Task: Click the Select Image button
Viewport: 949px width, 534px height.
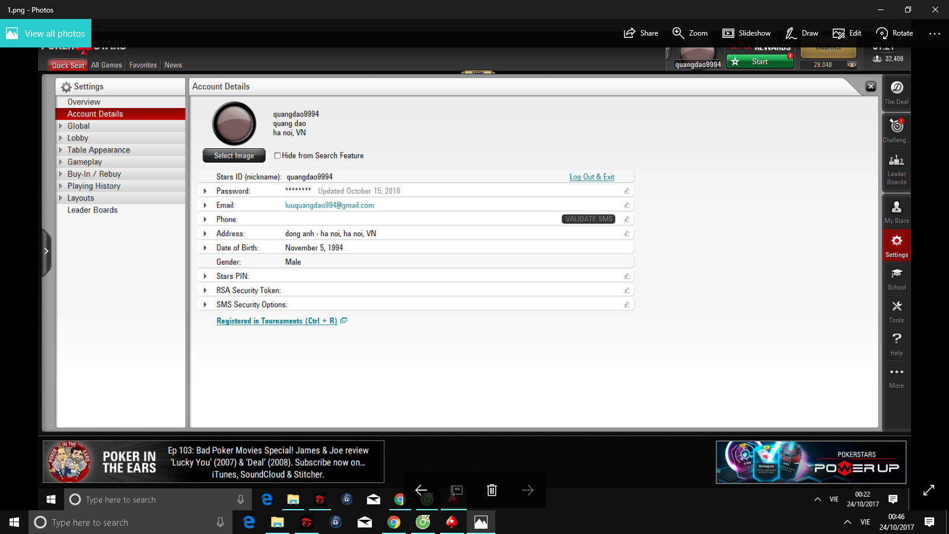Action: click(x=234, y=155)
